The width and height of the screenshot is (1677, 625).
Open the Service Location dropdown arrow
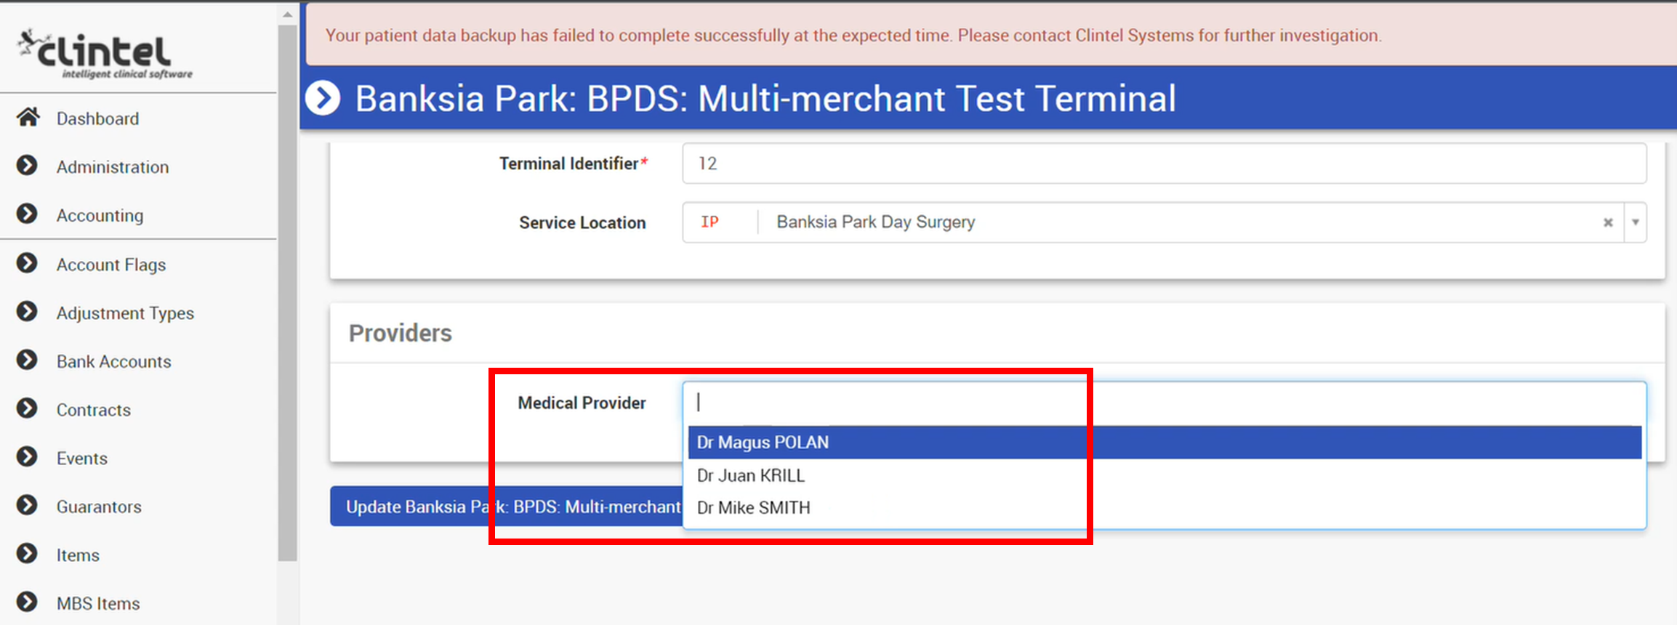tap(1635, 222)
